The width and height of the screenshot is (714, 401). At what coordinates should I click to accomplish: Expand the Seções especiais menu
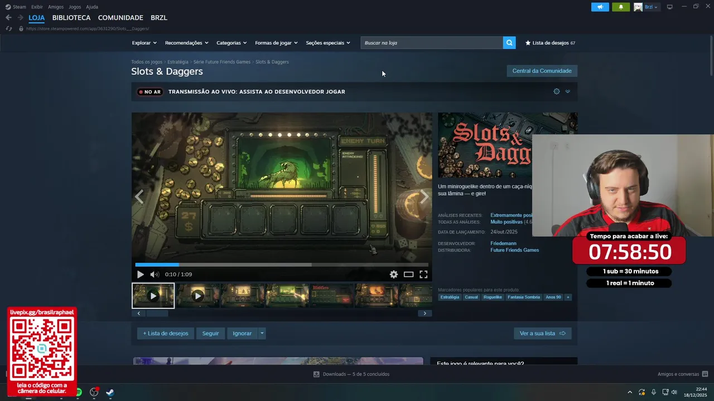tap(328, 43)
